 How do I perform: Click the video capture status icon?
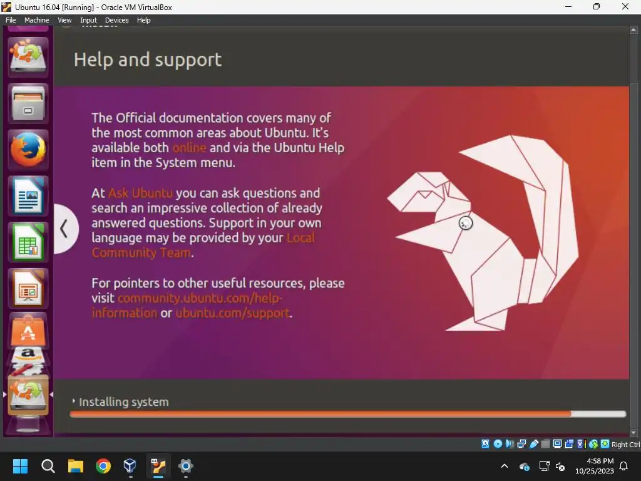[569, 444]
